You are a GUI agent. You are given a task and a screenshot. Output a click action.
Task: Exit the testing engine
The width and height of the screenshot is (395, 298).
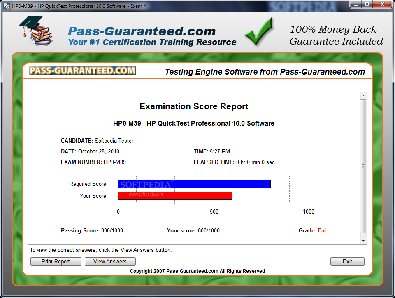[347, 261]
